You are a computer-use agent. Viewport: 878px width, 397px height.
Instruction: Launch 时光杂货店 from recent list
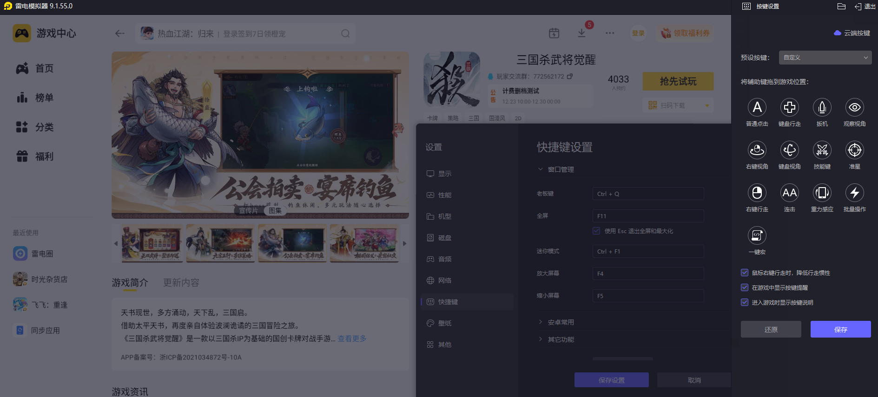point(40,279)
